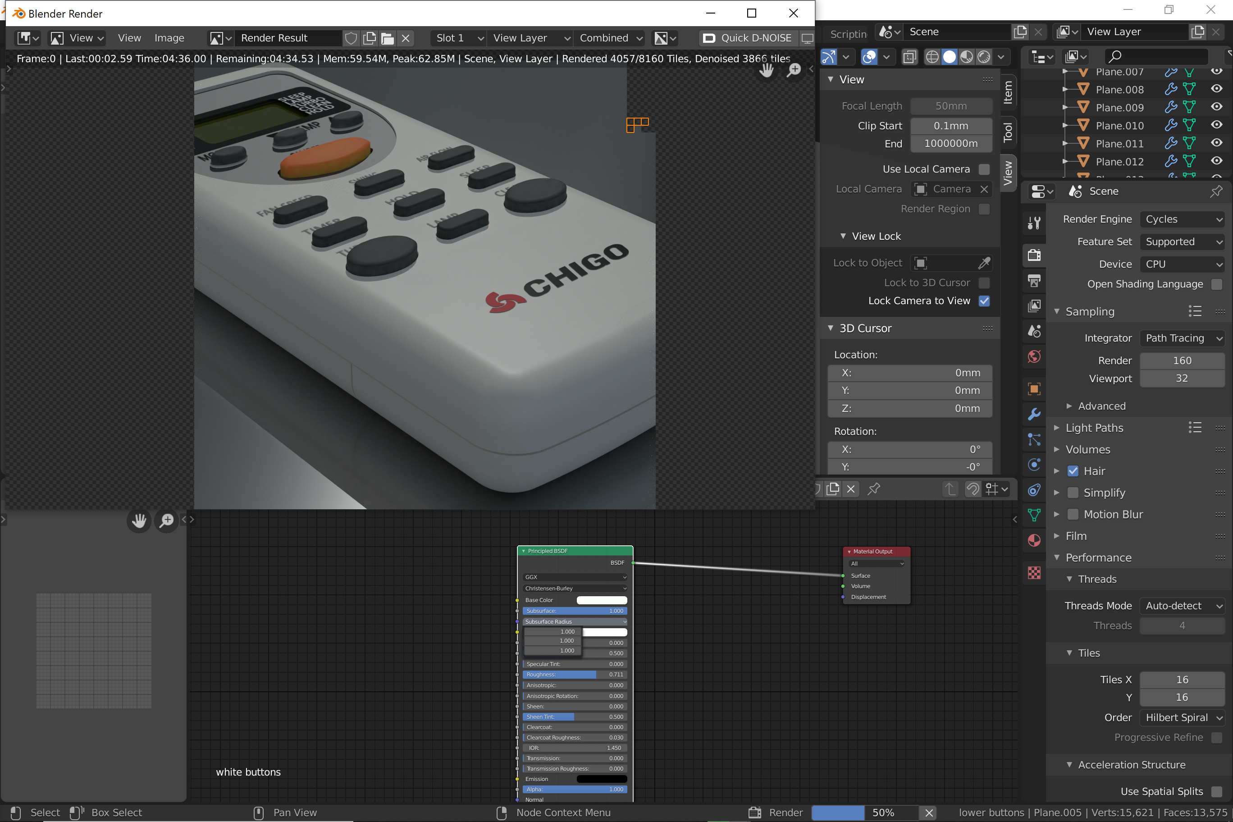Open the Object Constraints properties tab
The width and height of the screenshot is (1233, 822).
(x=1034, y=489)
